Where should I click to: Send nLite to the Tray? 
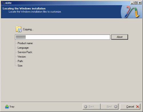coord(10,107)
